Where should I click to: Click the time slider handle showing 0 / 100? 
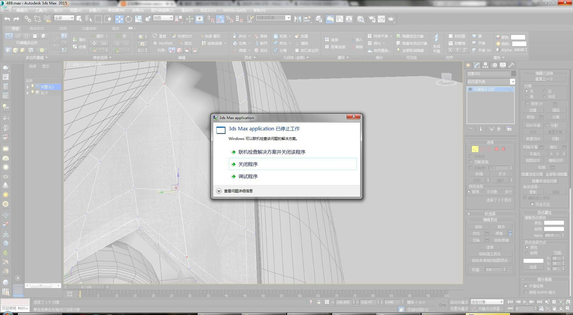click(86, 287)
